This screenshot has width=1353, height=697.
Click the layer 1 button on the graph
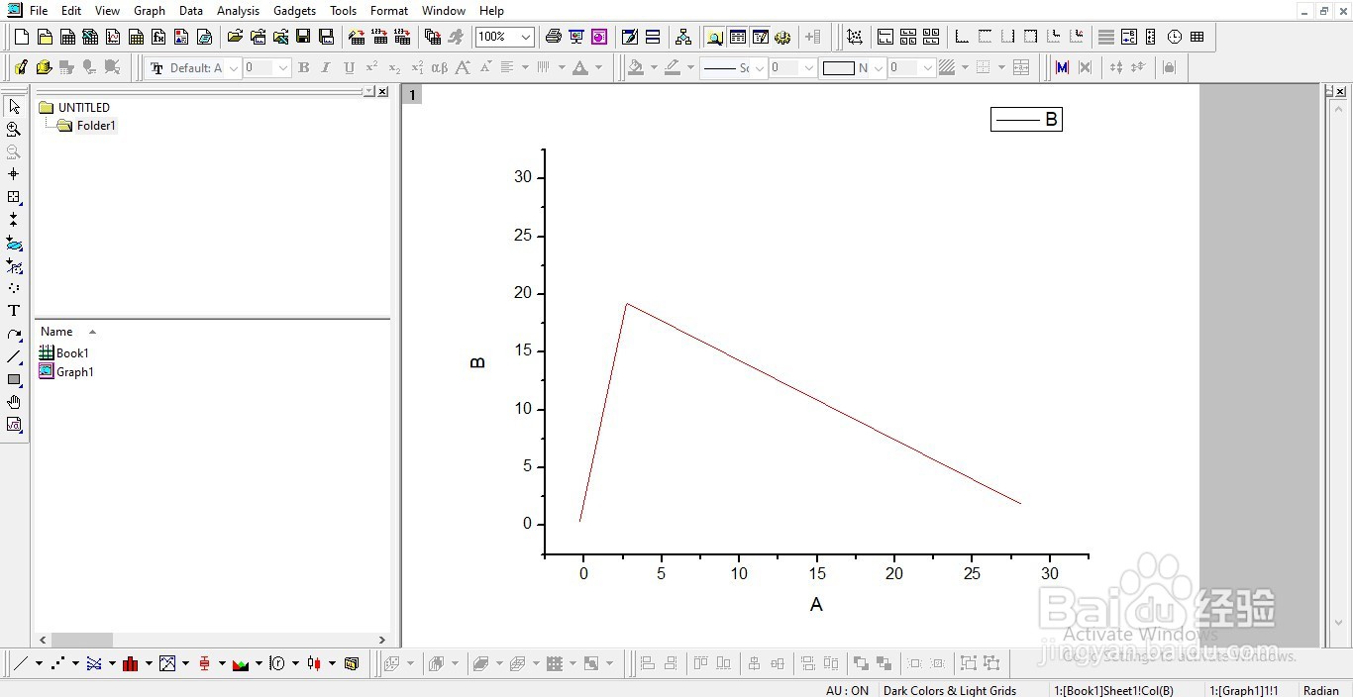point(412,94)
